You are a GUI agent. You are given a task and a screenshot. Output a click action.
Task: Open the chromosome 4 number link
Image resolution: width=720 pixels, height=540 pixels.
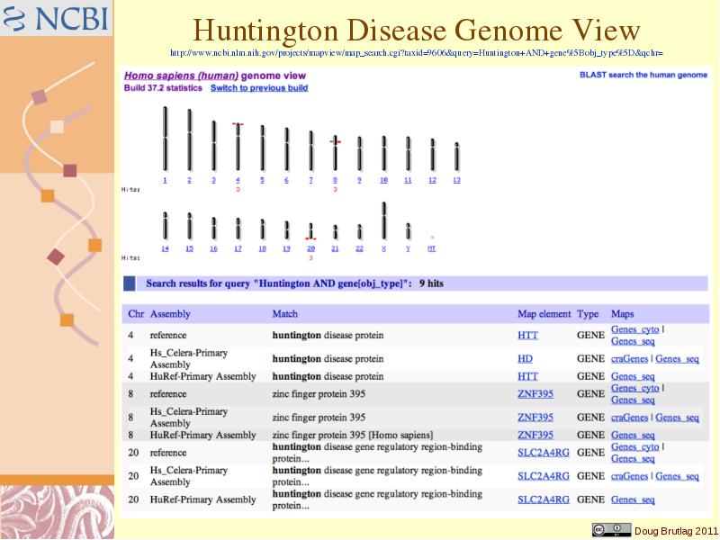click(x=238, y=180)
